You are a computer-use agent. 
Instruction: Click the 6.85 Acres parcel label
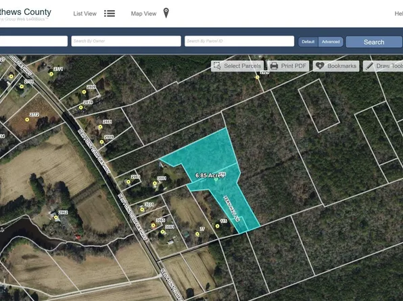click(x=210, y=175)
